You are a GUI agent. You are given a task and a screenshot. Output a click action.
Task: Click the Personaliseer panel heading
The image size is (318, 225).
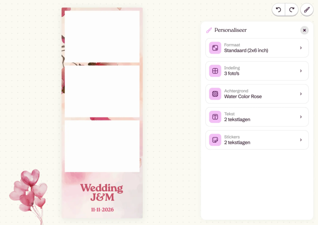point(231,30)
